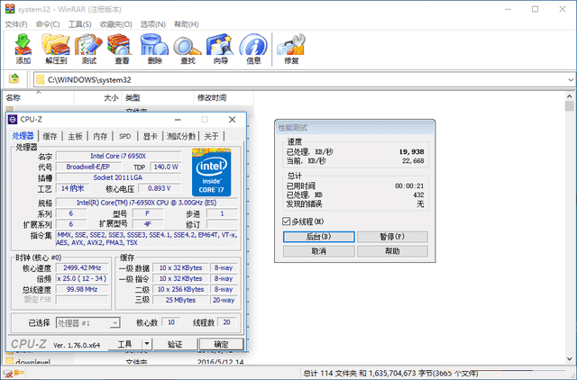This screenshot has height=380, width=577.
Task: Click the 验证 validate button in CPU-Z
Action: [x=175, y=344]
